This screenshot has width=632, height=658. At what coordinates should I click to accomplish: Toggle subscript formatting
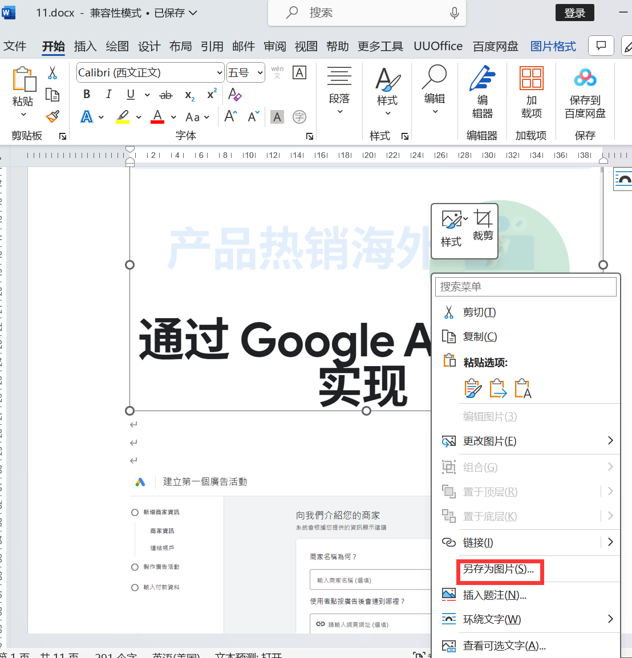(x=189, y=96)
